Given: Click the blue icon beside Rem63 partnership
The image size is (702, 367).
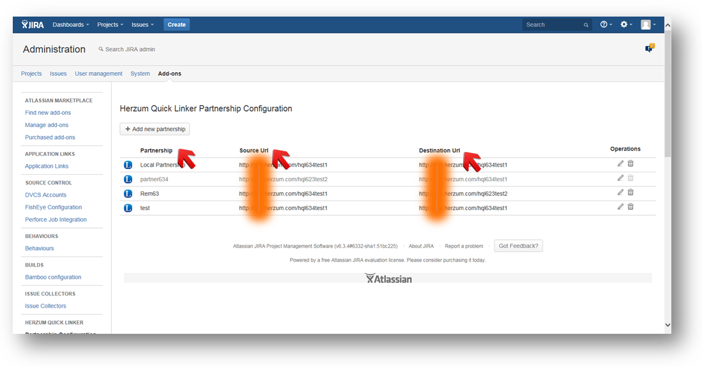Looking at the screenshot, I should coord(128,193).
